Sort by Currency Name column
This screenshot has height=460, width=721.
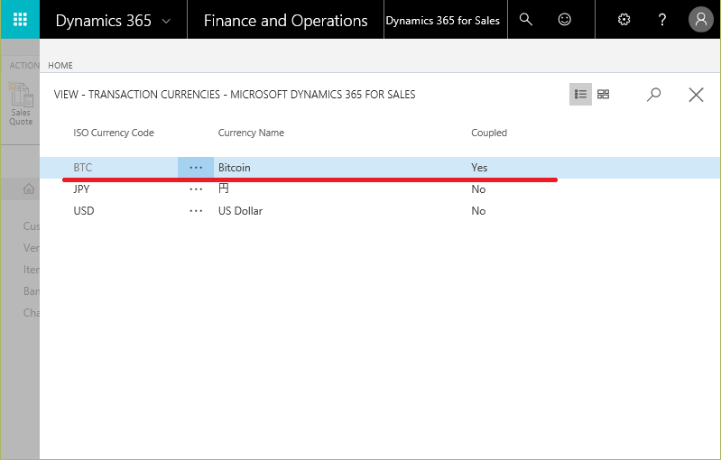click(x=251, y=133)
